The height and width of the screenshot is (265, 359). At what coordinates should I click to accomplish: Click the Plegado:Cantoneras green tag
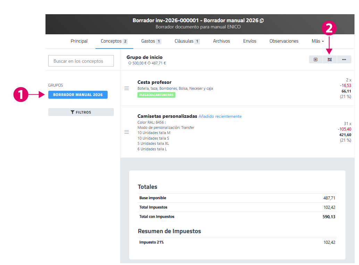(x=156, y=95)
